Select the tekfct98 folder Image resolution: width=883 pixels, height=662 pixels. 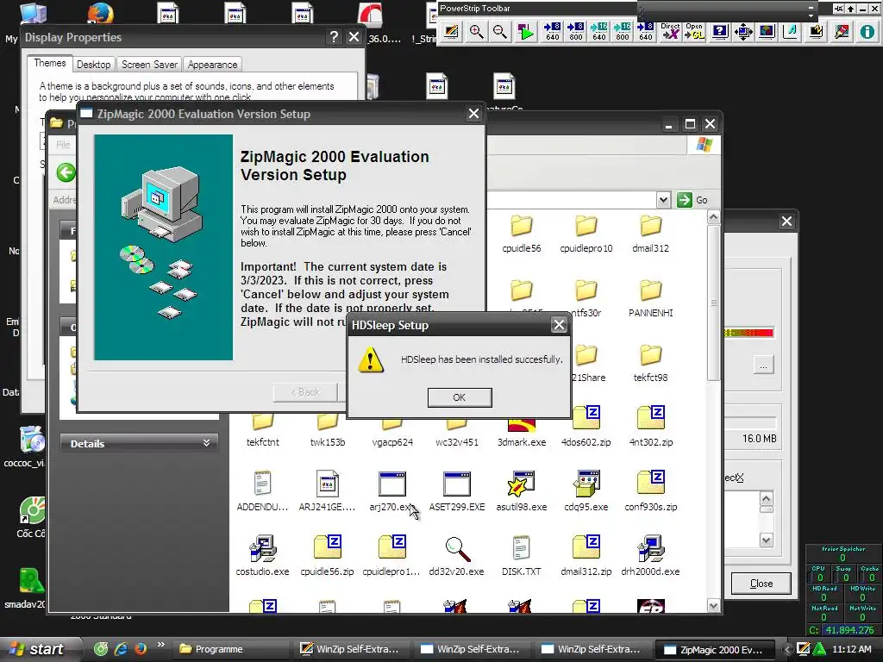[x=650, y=364]
